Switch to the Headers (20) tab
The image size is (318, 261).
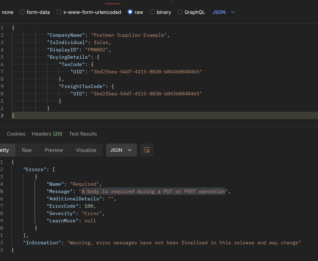click(x=47, y=134)
